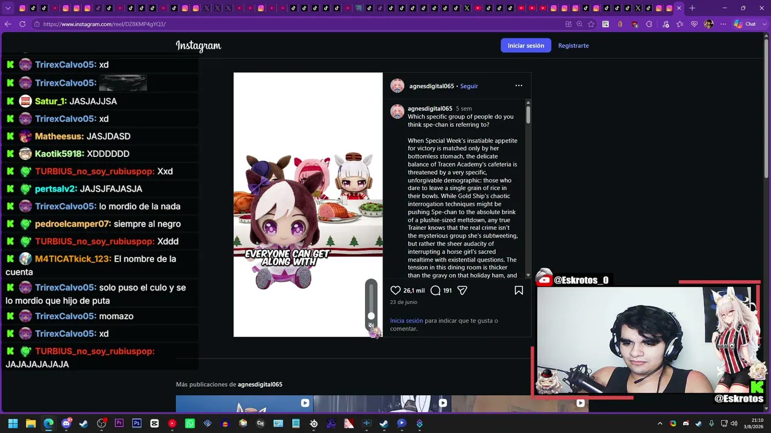The image size is (771, 433).
Task: Click username pedroelcamper07 in the chat
Action: [72, 224]
